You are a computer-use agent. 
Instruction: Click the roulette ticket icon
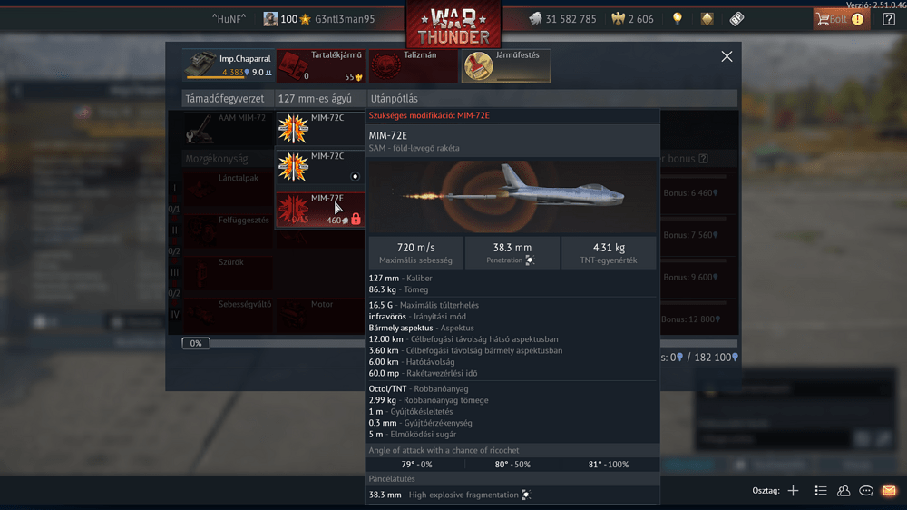736,19
